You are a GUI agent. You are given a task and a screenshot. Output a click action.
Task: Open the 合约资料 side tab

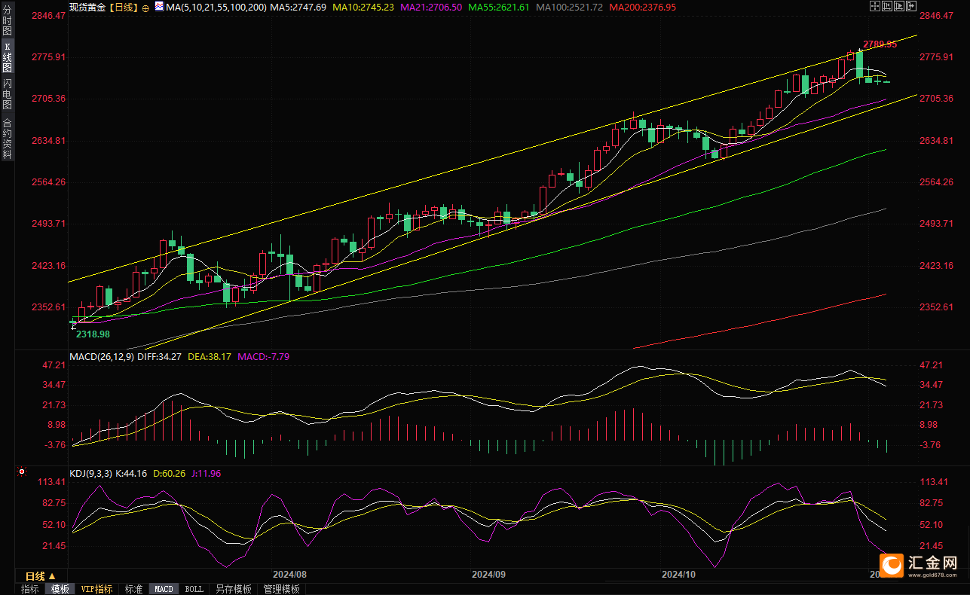click(7, 137)
